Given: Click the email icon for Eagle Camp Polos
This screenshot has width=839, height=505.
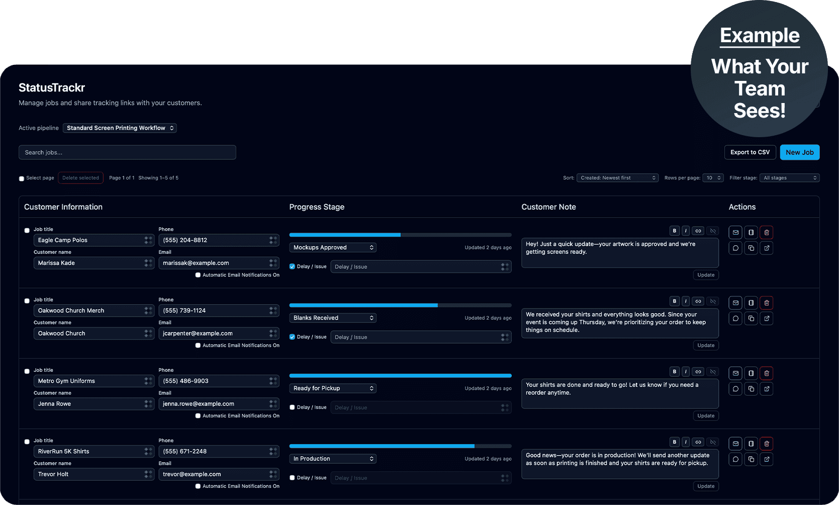Looking at the screenshot, I should pos(735,233).
